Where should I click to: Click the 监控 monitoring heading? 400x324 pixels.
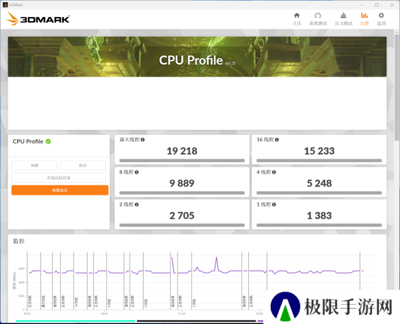click(x=19, y=241)
